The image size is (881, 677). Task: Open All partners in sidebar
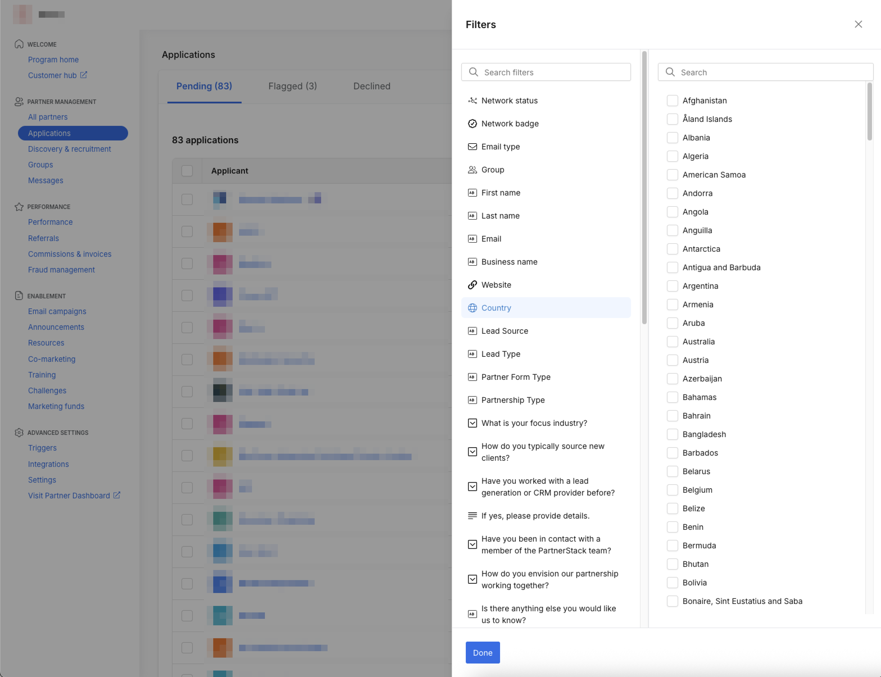[x=47, y=117]
